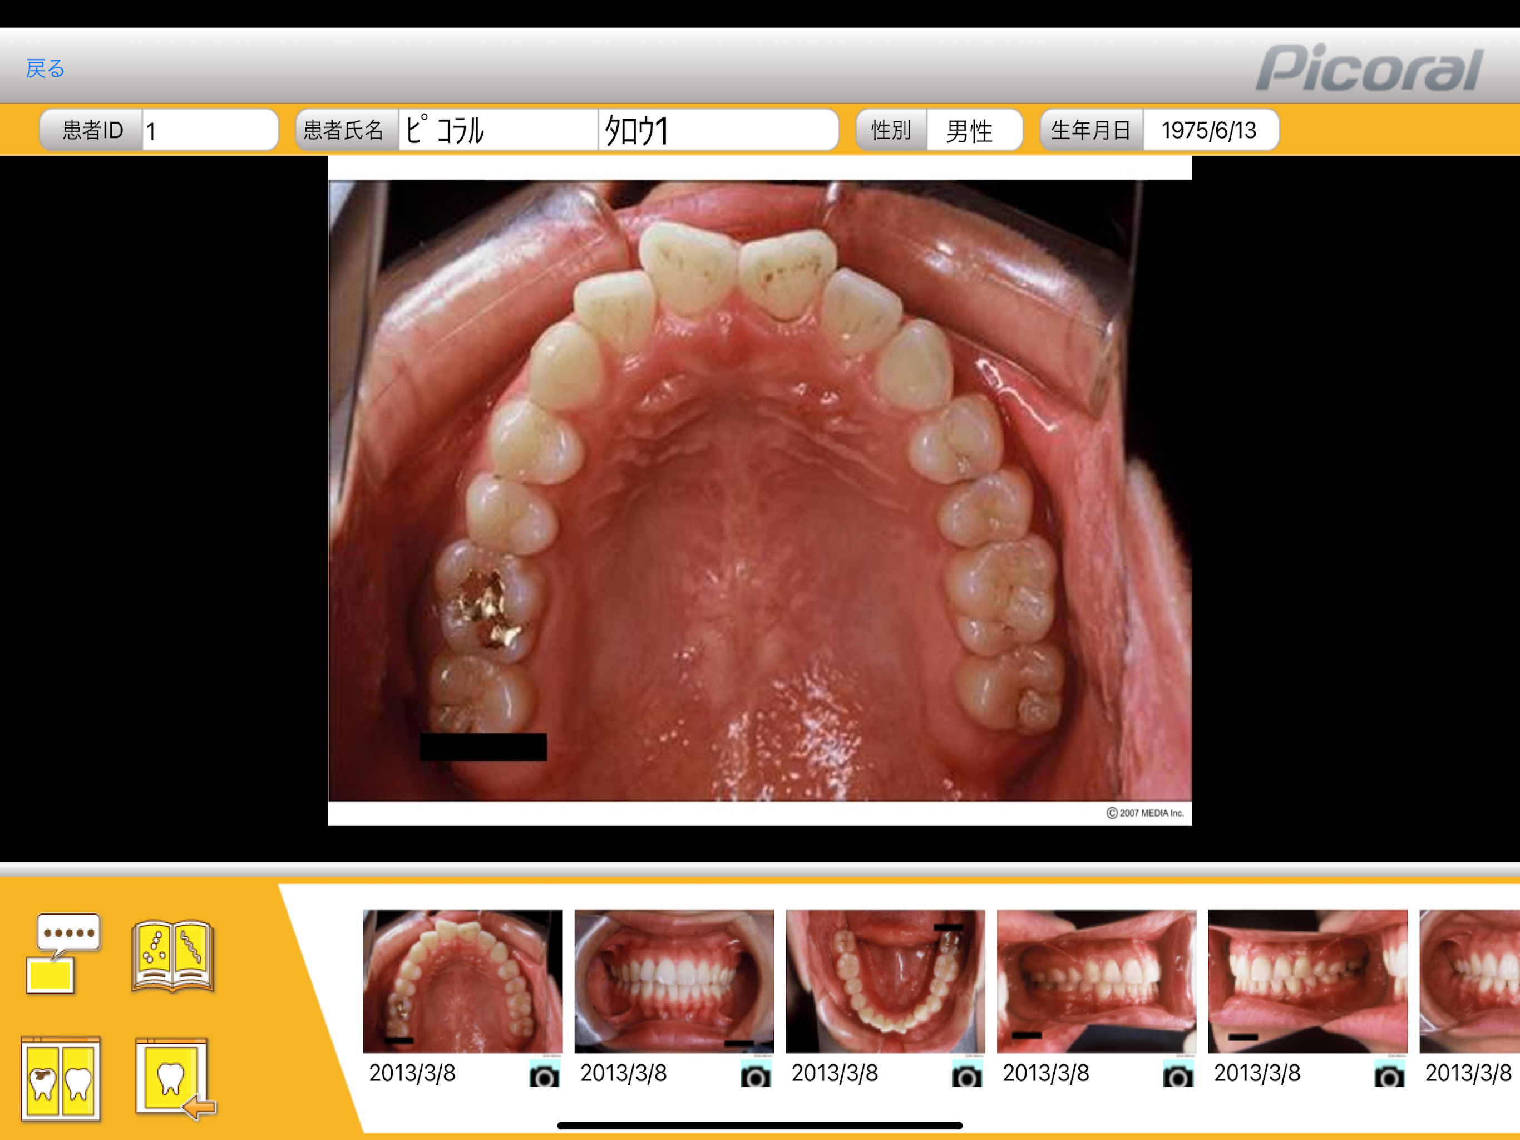Image resolution: width=1520 pixels, height=1140 pixels.
Task: Tap camera icon under first thumbnail
Action: click(x=544, y=1075)
